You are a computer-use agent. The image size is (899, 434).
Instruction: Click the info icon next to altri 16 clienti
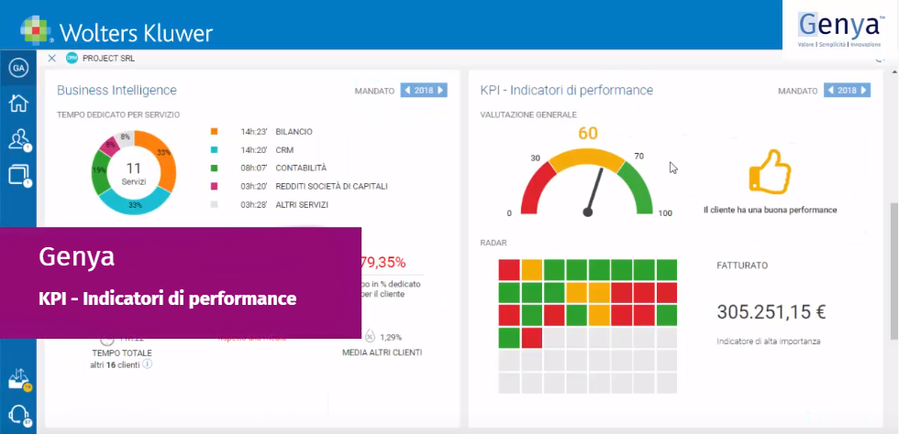[148, 364]
